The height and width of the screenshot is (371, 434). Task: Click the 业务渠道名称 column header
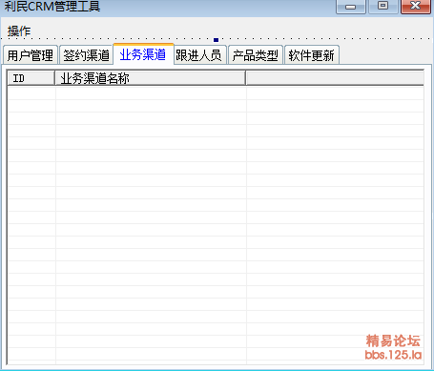click(x=151, y=78)
